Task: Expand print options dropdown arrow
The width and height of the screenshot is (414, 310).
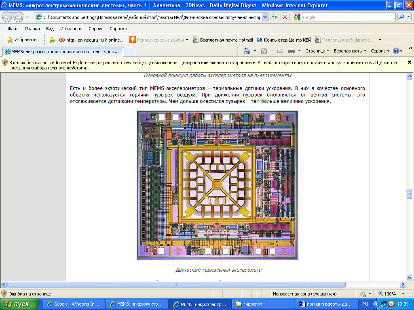Action: tap(299, 51)
